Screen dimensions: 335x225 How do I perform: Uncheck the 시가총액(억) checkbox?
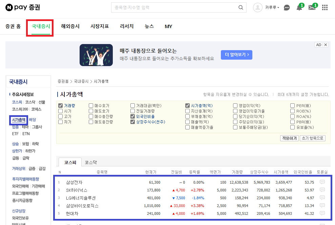click(x=187, y=106)
